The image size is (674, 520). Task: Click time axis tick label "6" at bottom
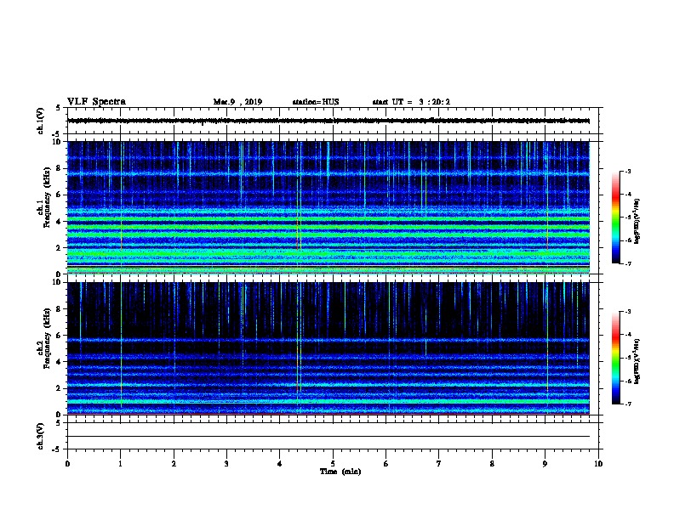pos(386,464)
